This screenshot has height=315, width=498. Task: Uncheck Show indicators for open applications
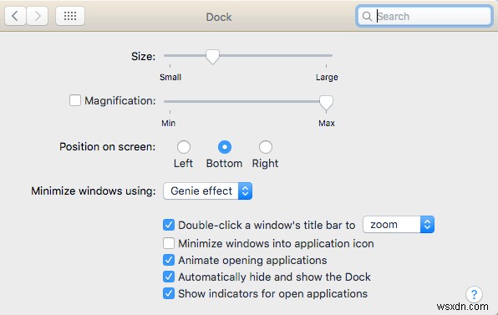[169, 293]
